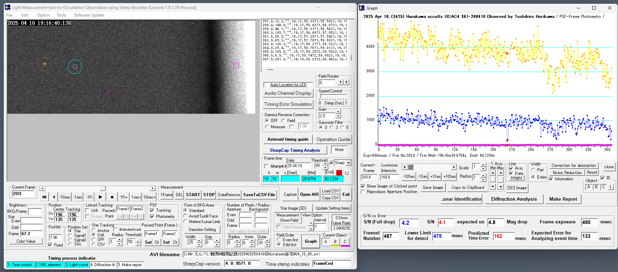Image resolution: width=618 pixels, height=272 pixels.
Task: Increase the Gain value with up arrow
Action: click(338, 112)
